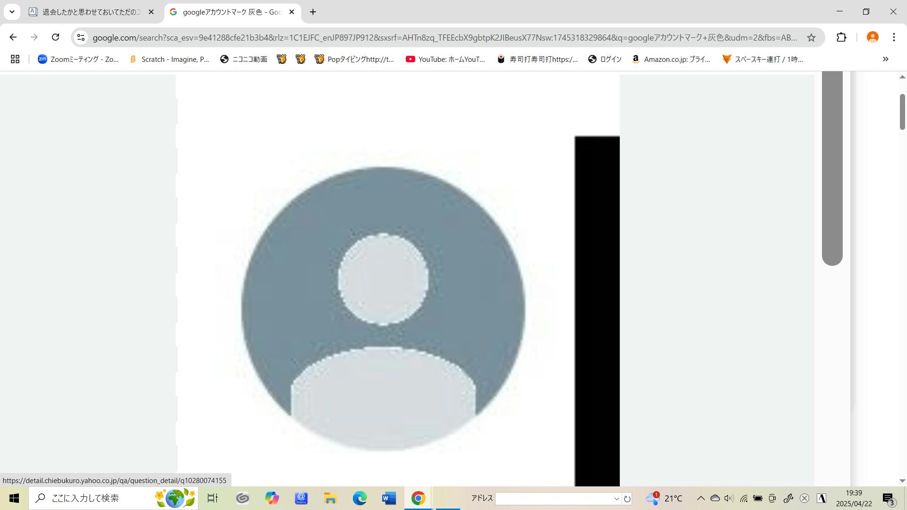Viewport: 907px width, 510px height.
Task: Launch Microsoft Word from taskbar
Action: [x=389, y=498]
